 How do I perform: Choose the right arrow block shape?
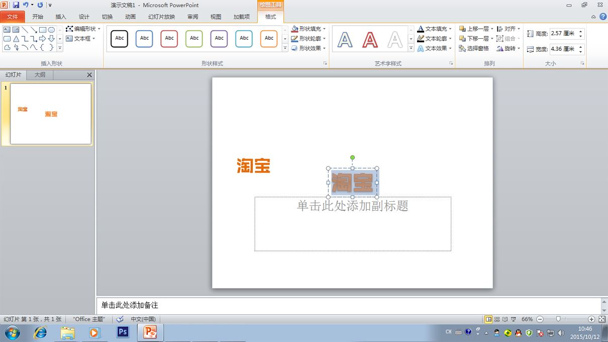pyautogui.click(x=43, y=39)
